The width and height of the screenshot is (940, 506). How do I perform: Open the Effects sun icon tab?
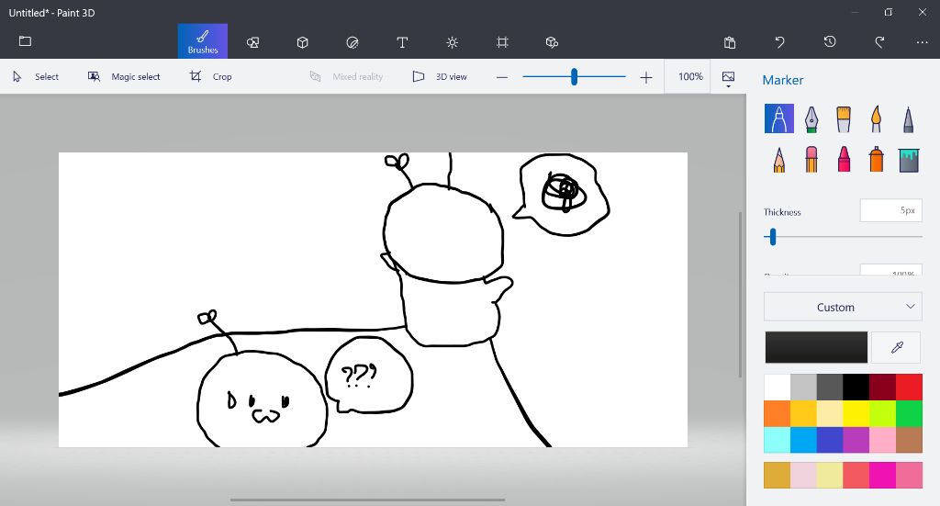point(452,42)
